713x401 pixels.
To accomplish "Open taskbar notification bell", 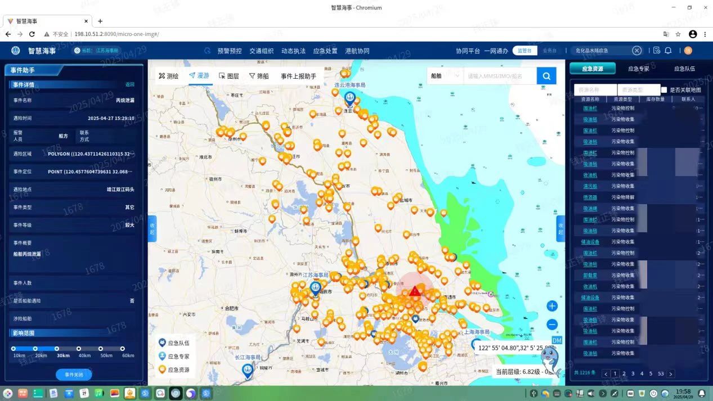I will pos(701,393).
